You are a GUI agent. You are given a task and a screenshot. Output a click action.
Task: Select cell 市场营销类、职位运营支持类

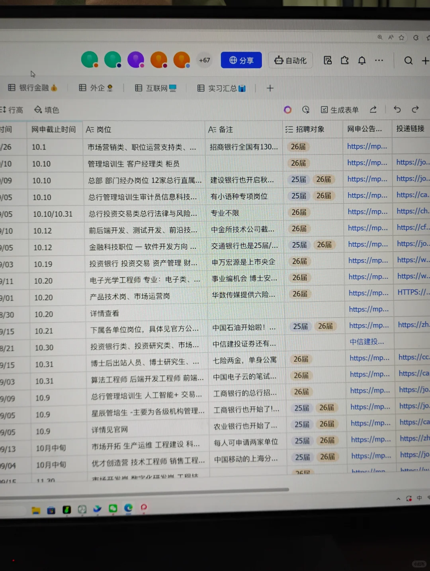click(x=144, y=147)
